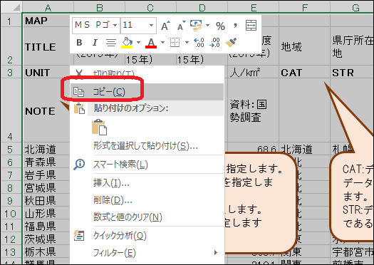Apply yellow fill color bucket
The image size is (374, 265).
[x=127, y=43]
